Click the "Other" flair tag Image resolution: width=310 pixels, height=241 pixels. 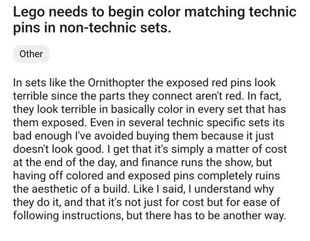click(x=31, y=54)
